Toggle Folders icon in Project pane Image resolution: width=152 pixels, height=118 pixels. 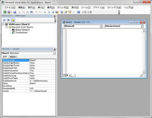[x=13, y=20]
